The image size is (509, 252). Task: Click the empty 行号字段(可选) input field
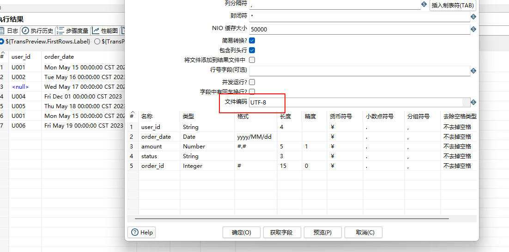coord(359,71)
